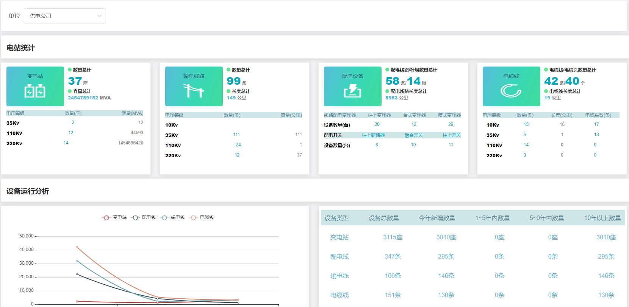
Task: Click the 3115座 total equipment value
Action: [393, 237]
